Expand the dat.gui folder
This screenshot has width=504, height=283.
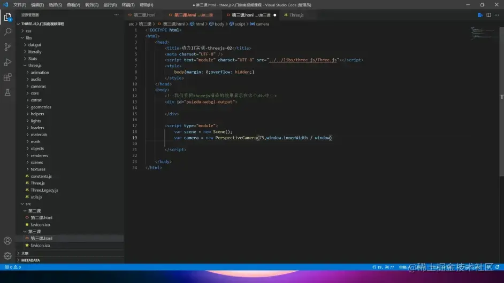coord(34,45)
